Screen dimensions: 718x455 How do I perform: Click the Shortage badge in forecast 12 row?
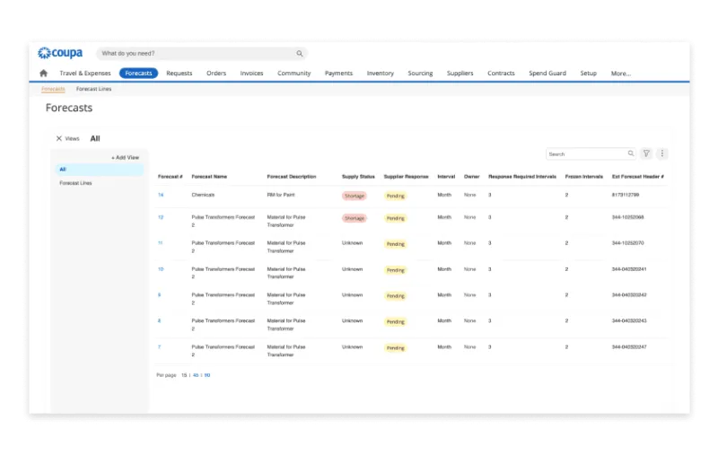(x=355, y=218)
